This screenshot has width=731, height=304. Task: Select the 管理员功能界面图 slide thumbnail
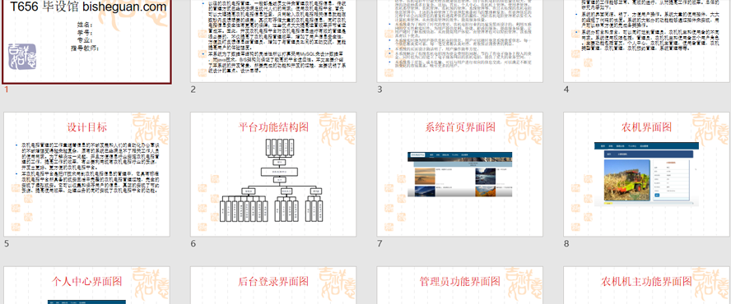[459, 285]
